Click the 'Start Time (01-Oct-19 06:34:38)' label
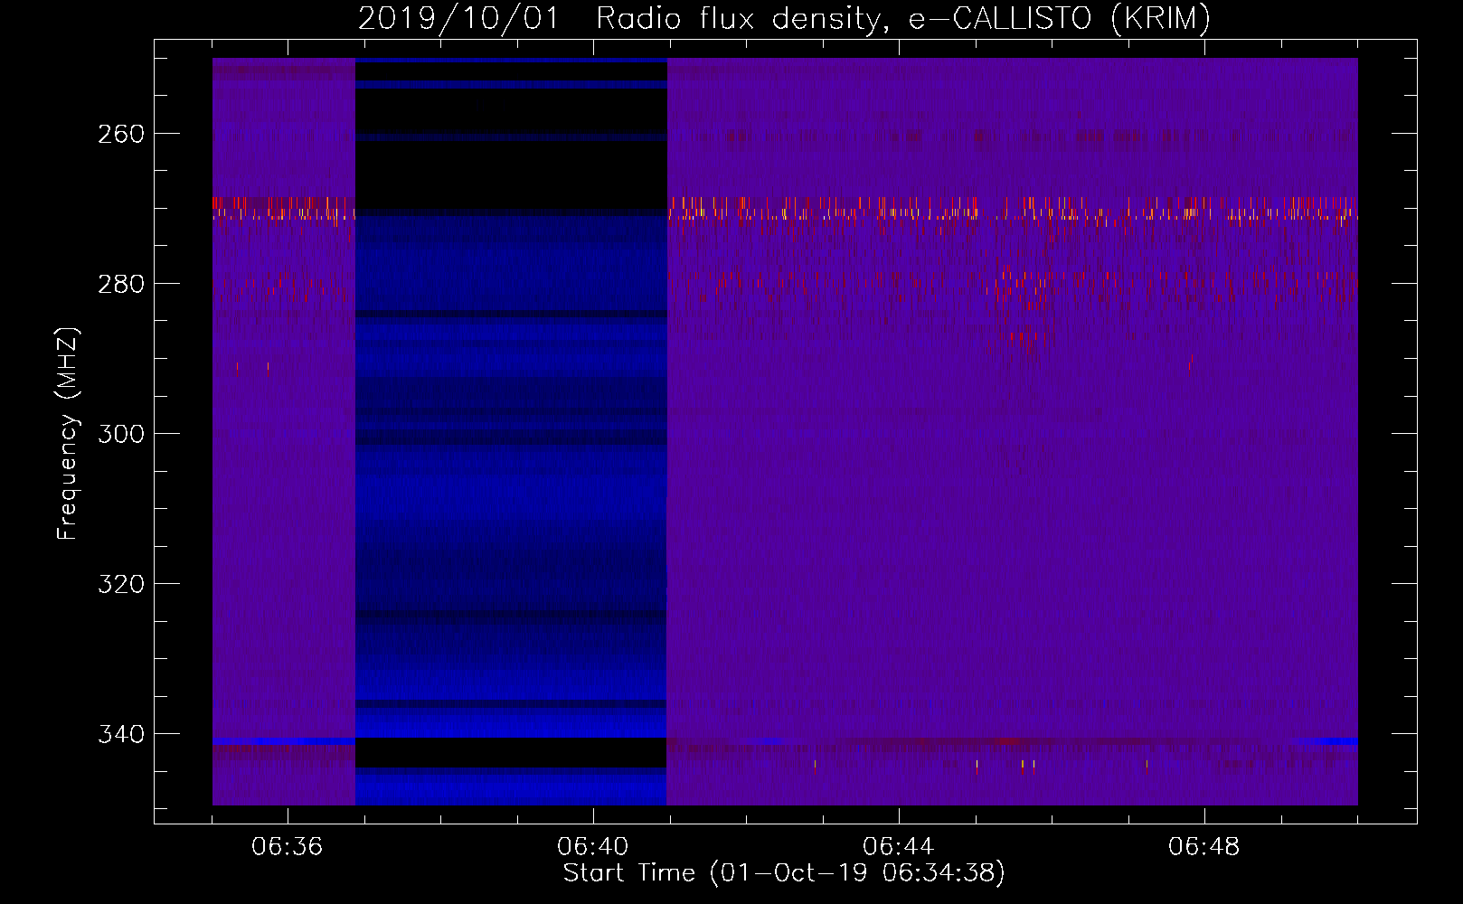The width and height of the screenshot is (1463, 904). tap(784, 873)
